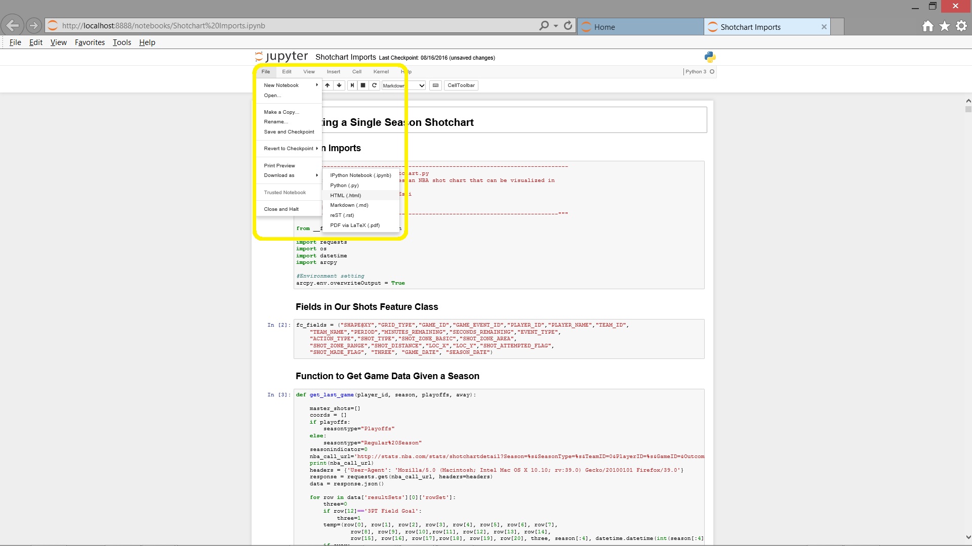Screen dimensions: 972x546
Task: Move the selected cell down with the down arrow
Action: click(x=339, y=85)
